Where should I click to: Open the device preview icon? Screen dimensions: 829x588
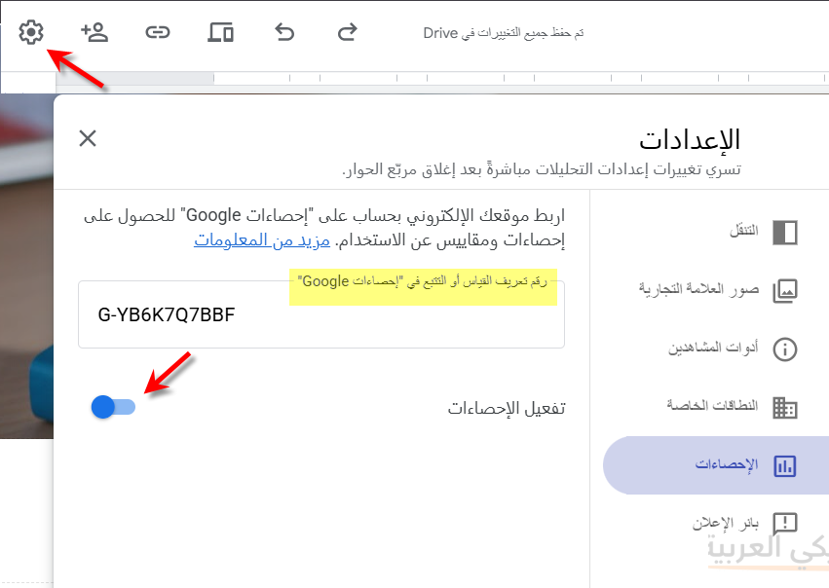point(220,33)
